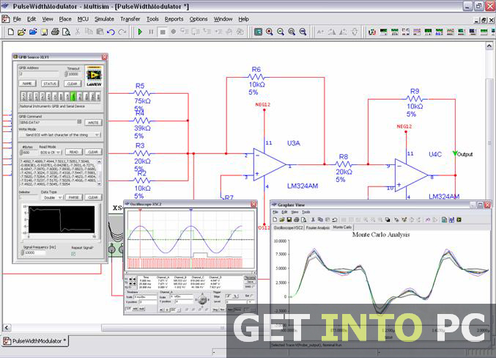Click the oscilloscope horizontal scrollbar

[x=190, y=272]
